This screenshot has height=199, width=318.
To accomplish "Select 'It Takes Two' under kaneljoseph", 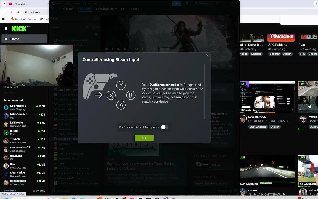I will point(17,184).
